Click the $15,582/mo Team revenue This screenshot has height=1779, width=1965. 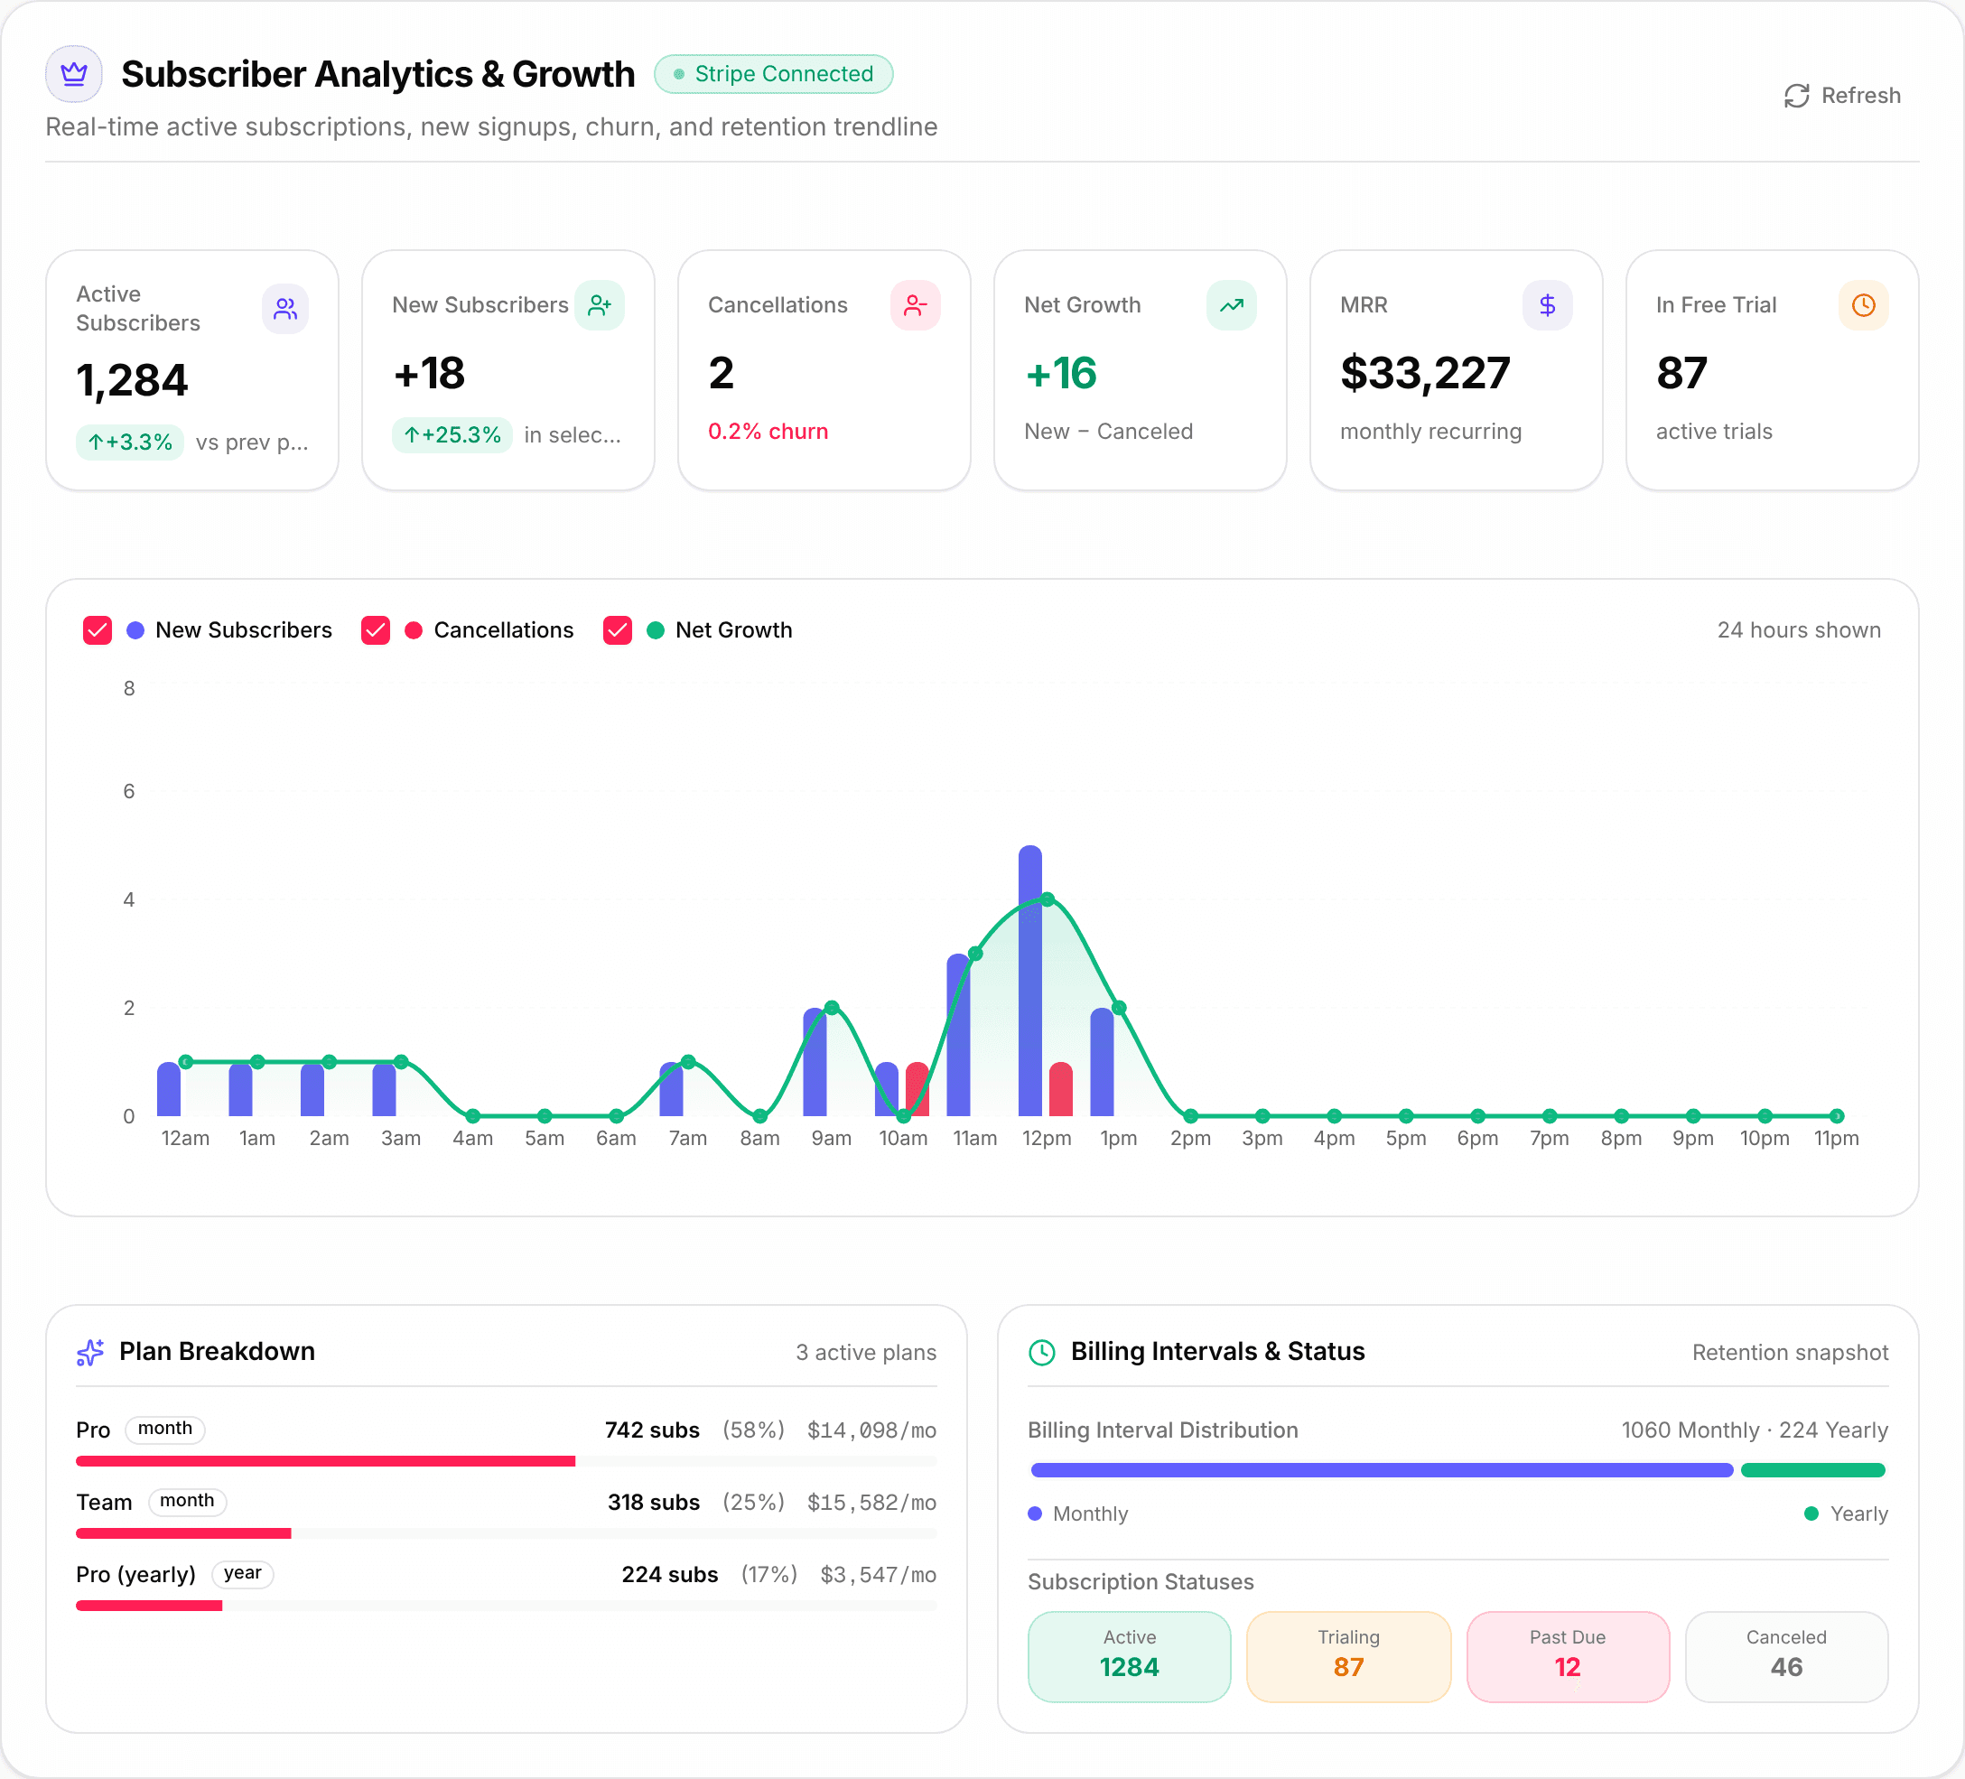pos(871,1504)
